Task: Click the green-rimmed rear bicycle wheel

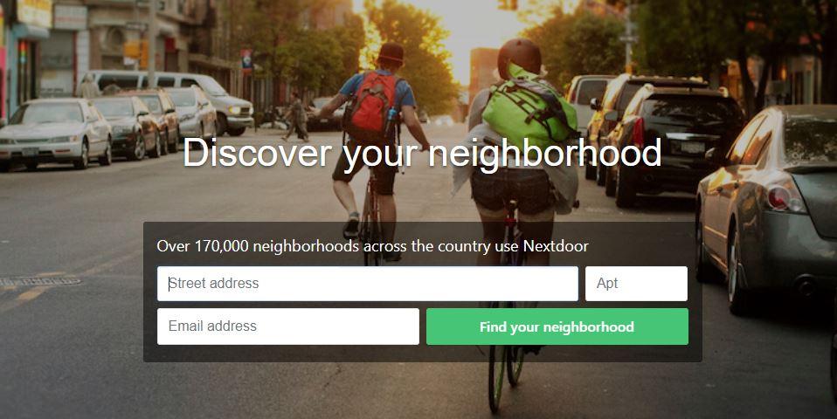Action: coord(497,377)
